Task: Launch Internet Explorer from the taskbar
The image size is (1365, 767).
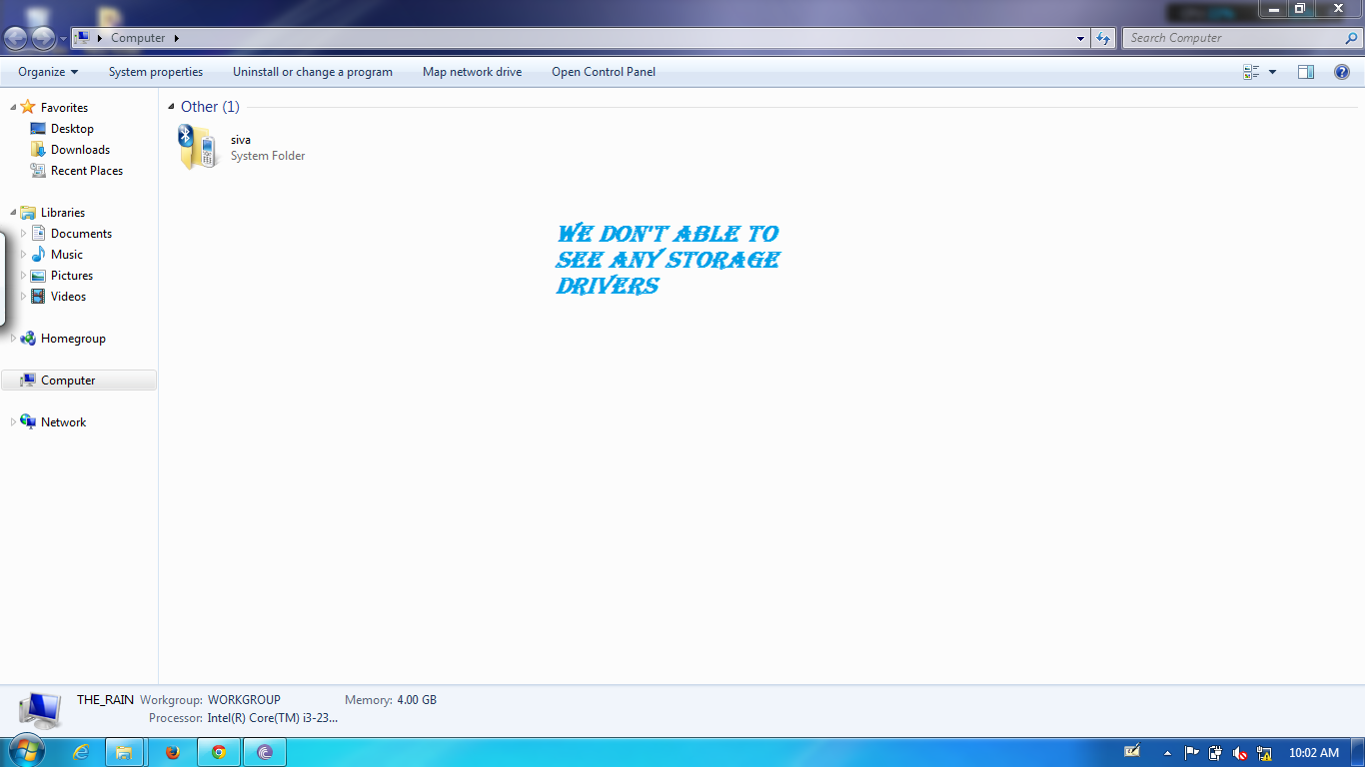Action: coord(81,752)
